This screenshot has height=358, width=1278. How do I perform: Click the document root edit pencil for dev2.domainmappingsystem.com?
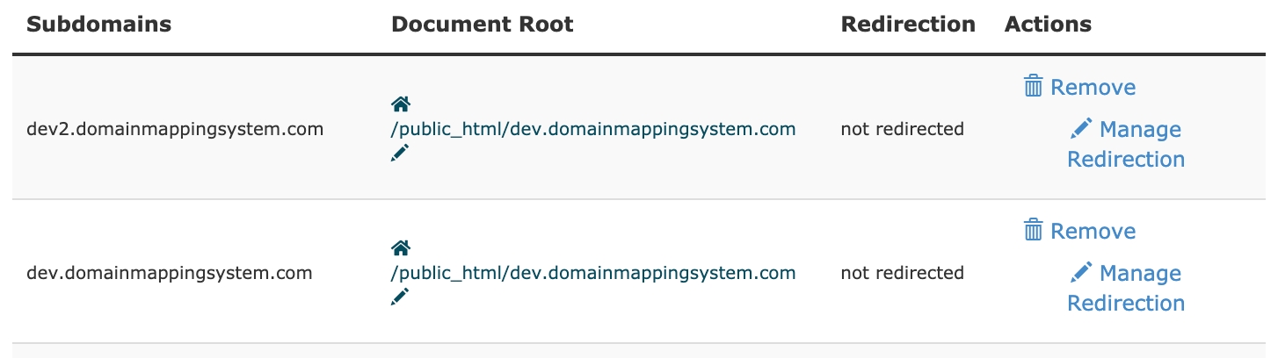400,154
